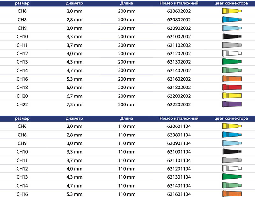Select the dark green connector beside 621302002

pos(232,62)
